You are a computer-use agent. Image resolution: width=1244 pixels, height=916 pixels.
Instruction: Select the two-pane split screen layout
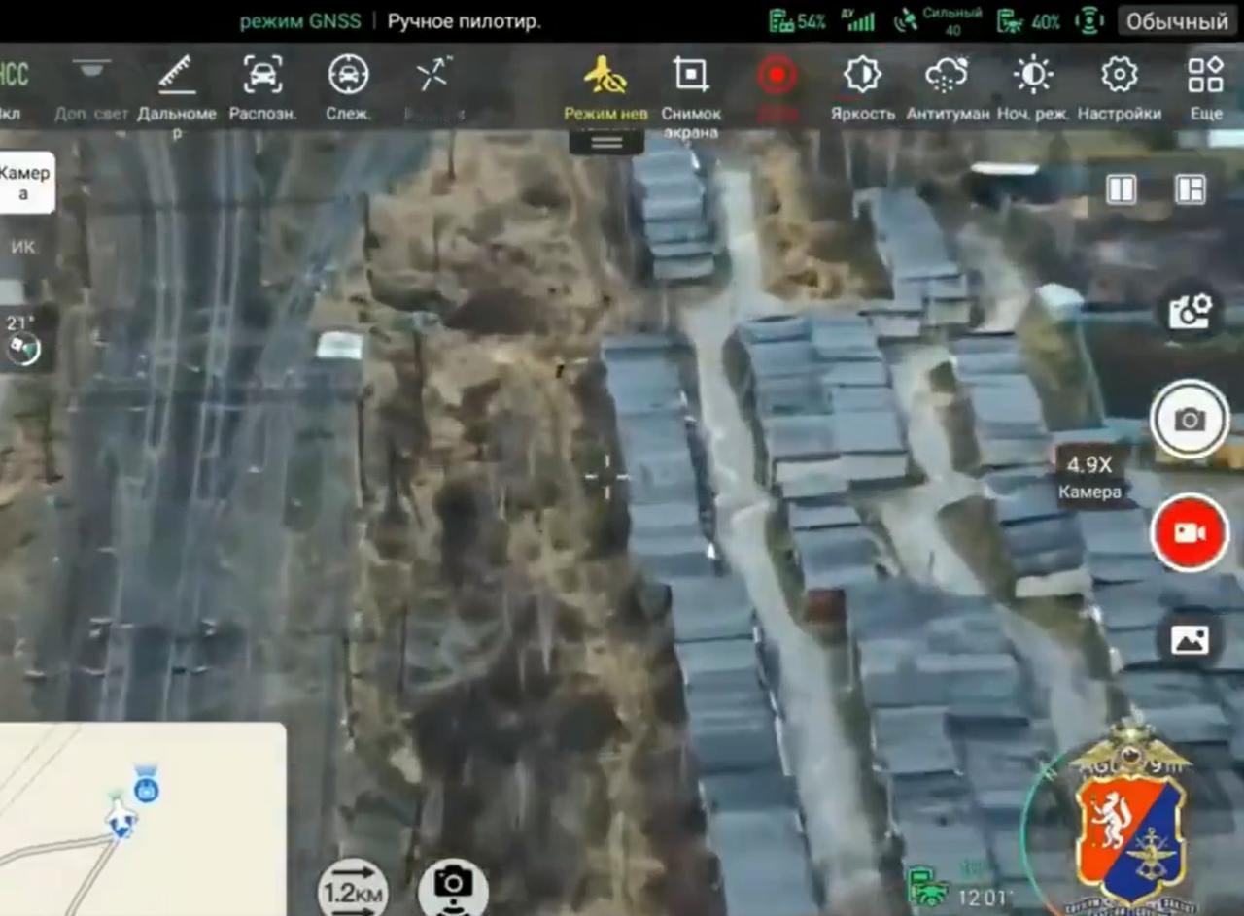1121,188
